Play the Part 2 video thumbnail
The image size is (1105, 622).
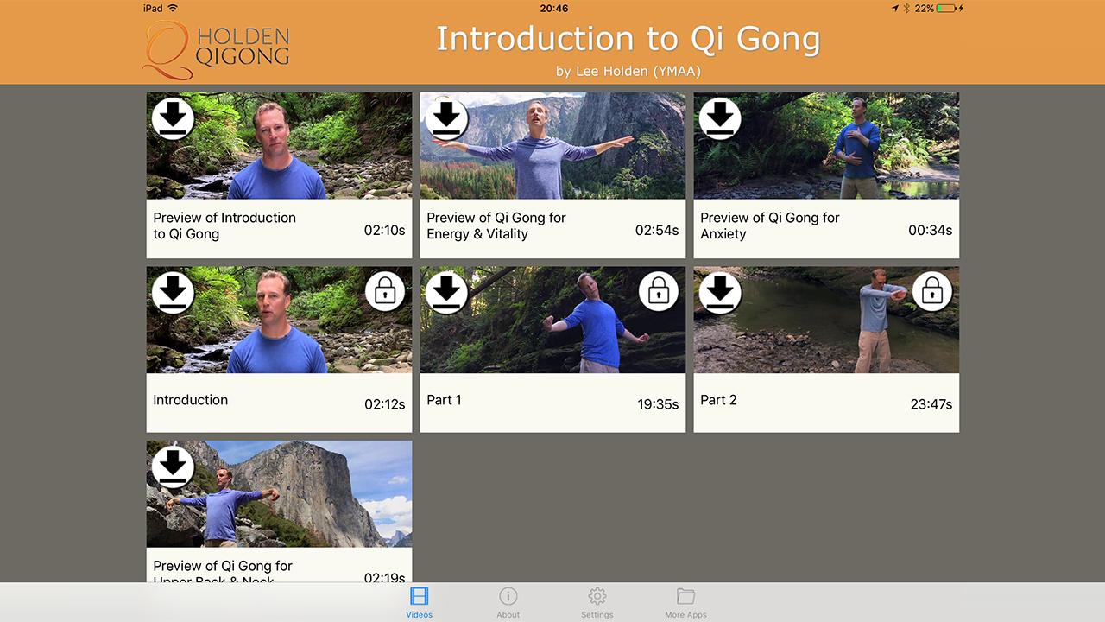tap(826, 320)
